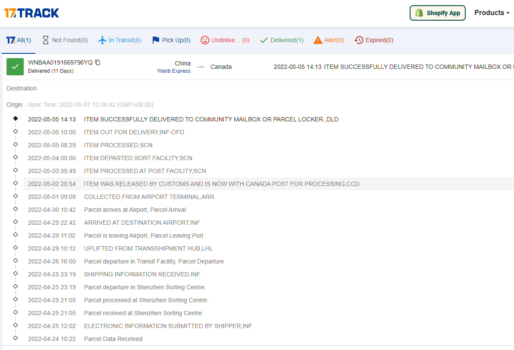This screenshot has height=350, width=514.
Task: Select the All(1) tab
Action: (x=19, y=40)
